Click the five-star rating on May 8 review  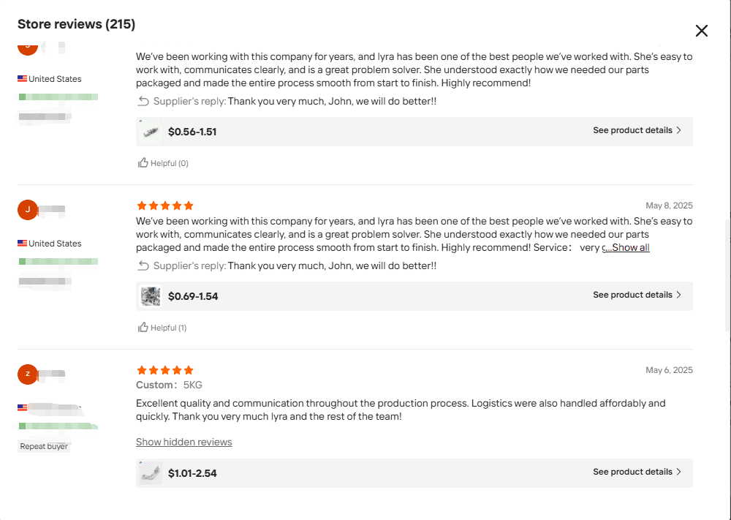(165, 206)
